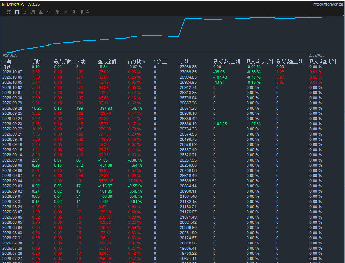Click the 盈亏金额 column header
The image size is (345, 263).
(x=107, y=61)
